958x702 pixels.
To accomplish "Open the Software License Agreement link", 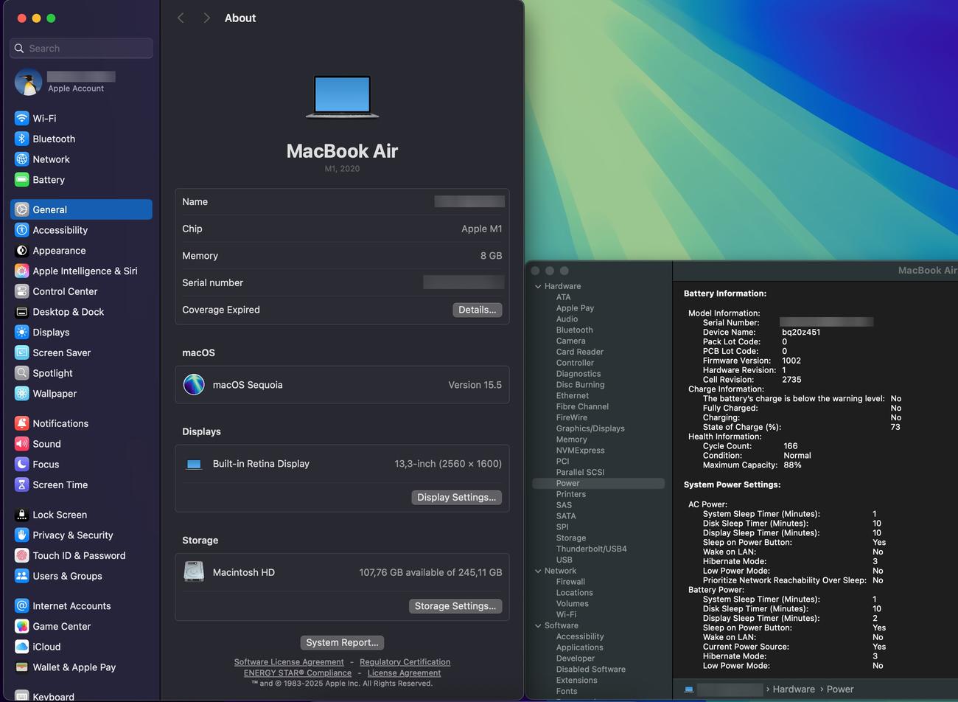I will [289, 662].
